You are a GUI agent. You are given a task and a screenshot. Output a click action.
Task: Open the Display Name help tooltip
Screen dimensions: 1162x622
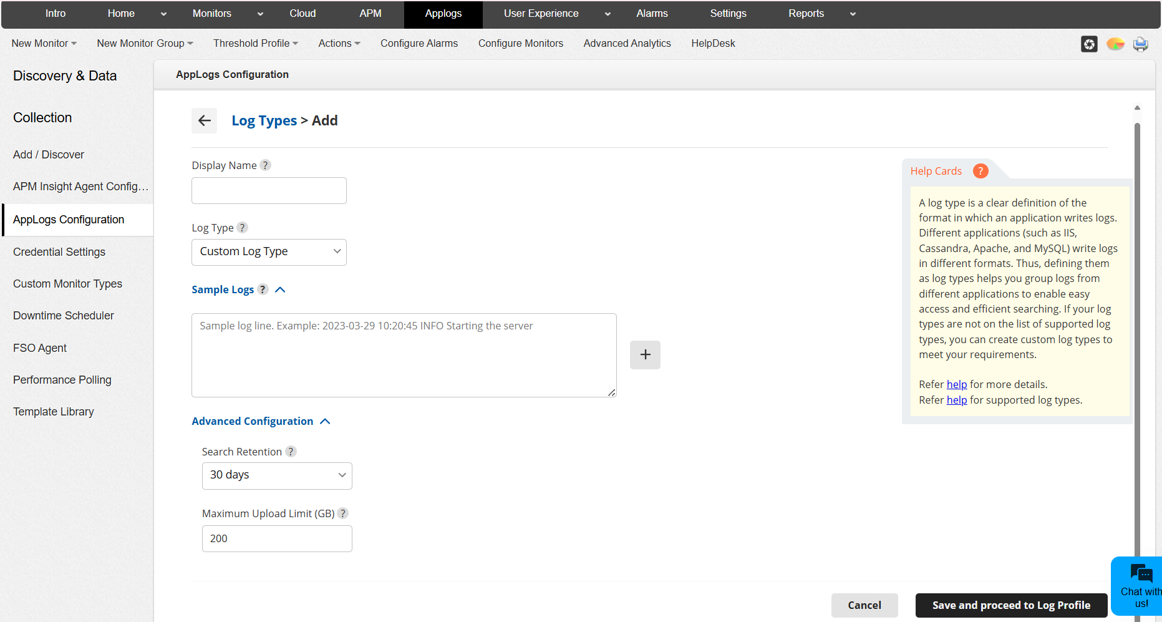pos(265,165)
